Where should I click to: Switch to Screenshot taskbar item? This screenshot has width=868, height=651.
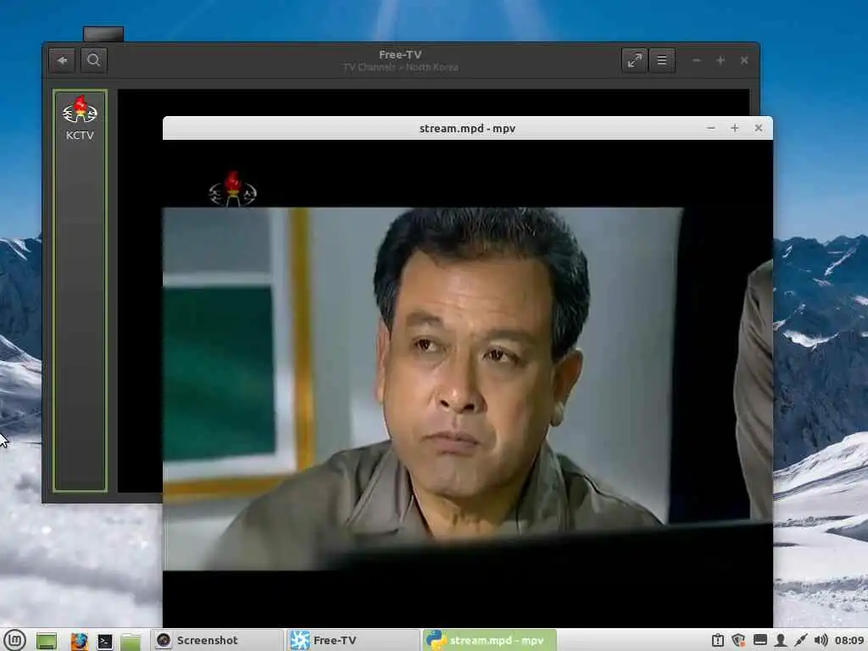click(x=216, y=641)
